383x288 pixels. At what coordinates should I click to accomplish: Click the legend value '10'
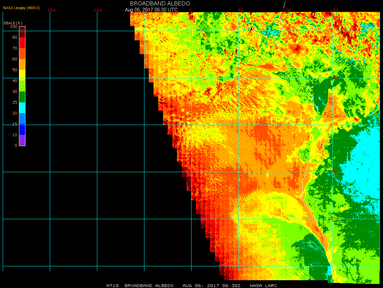pyautogui.click(x=15, y=135)
